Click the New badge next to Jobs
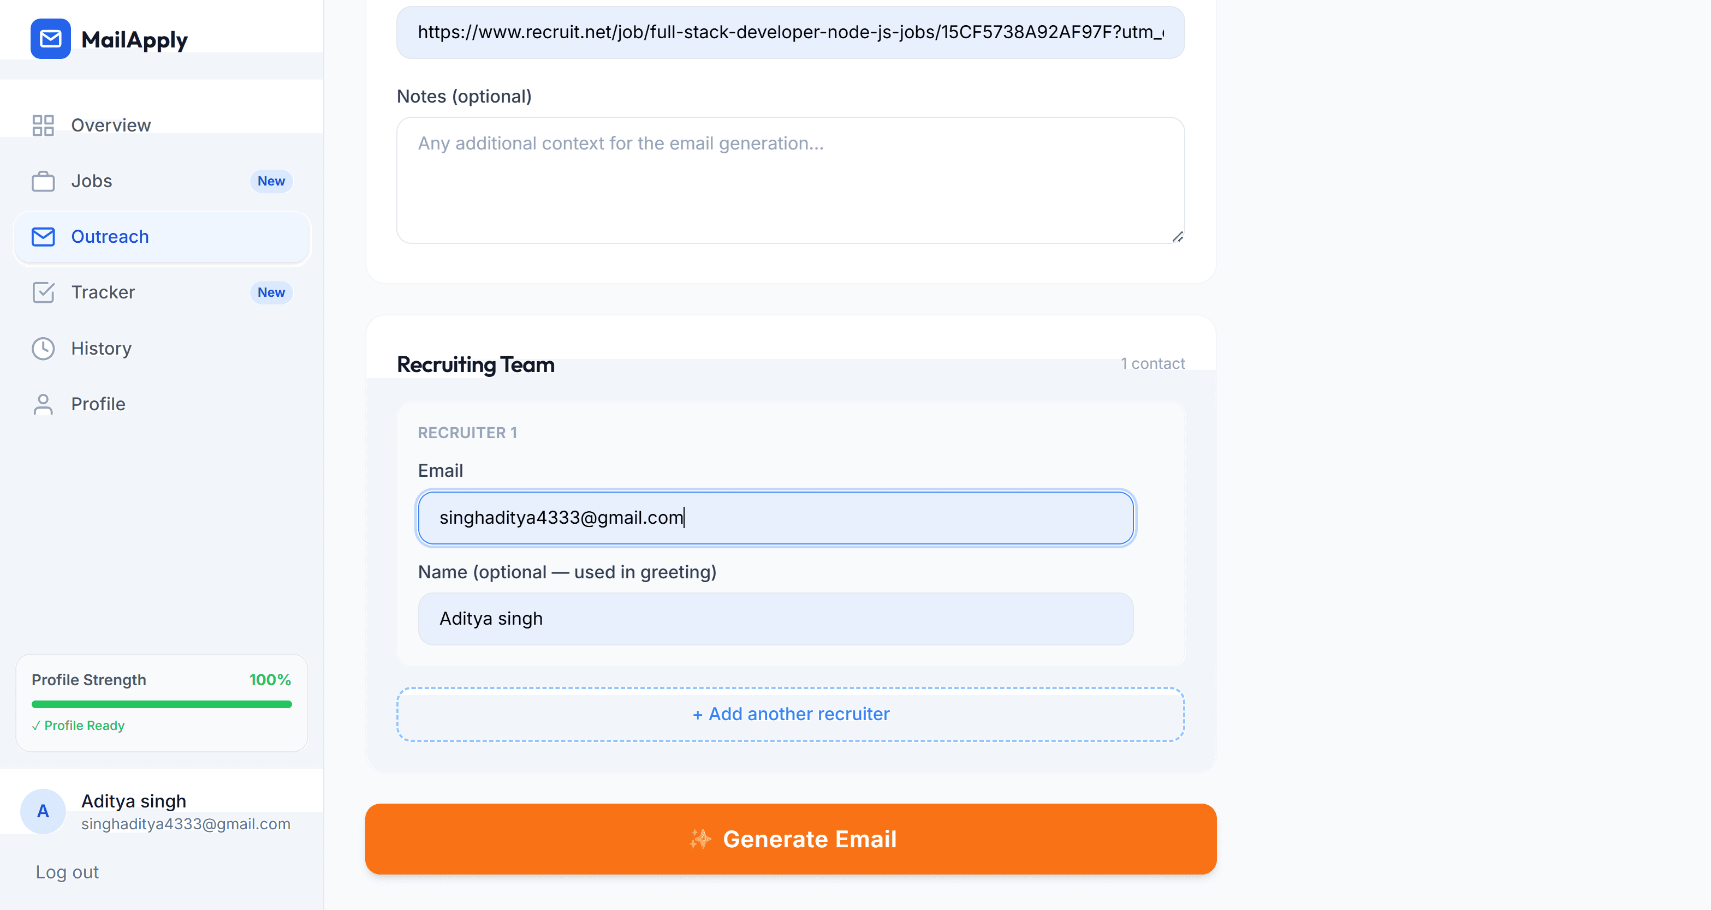 [x=271, y=181]
